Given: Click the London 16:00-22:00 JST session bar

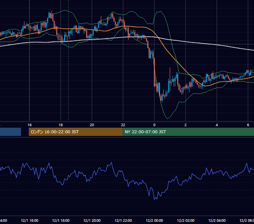Looking at the screenshot, I should click(75, 132).
